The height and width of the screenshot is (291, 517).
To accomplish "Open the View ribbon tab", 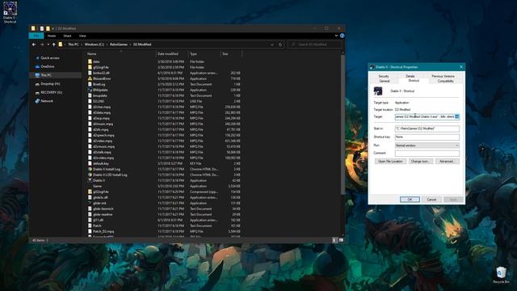I will pyautogui.click(x=82, y=36).
